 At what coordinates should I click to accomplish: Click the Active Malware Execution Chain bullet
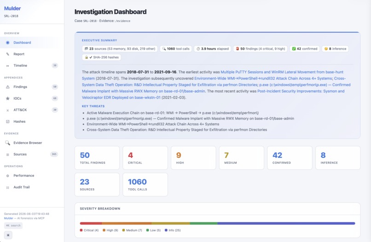pyautogui.click(x=173, y=113)
